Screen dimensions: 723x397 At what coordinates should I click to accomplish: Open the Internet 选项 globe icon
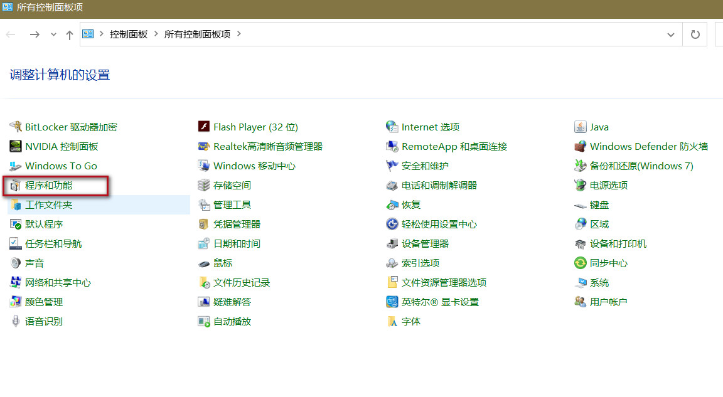click(x=392, y=127)
